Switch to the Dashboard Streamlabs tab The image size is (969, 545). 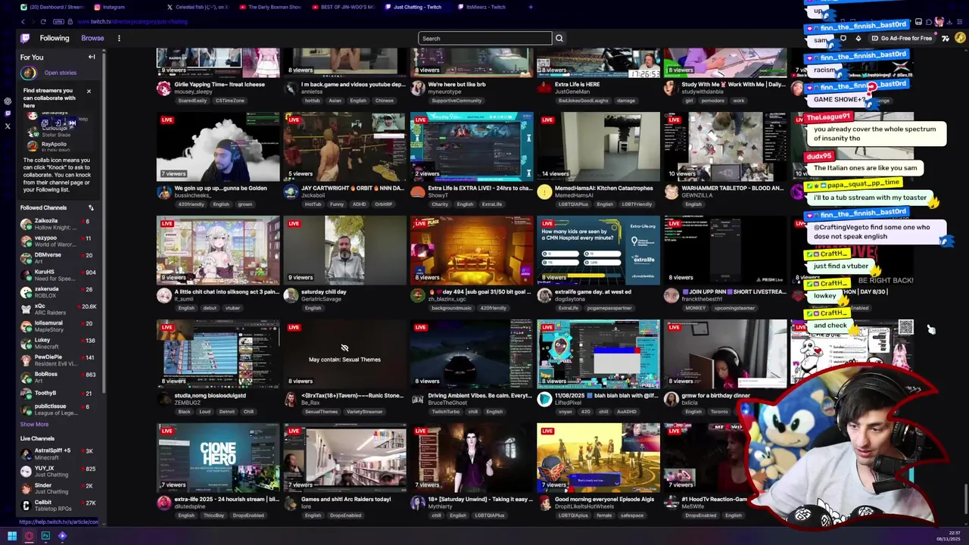pyautogui.click(x=53, y=7)
